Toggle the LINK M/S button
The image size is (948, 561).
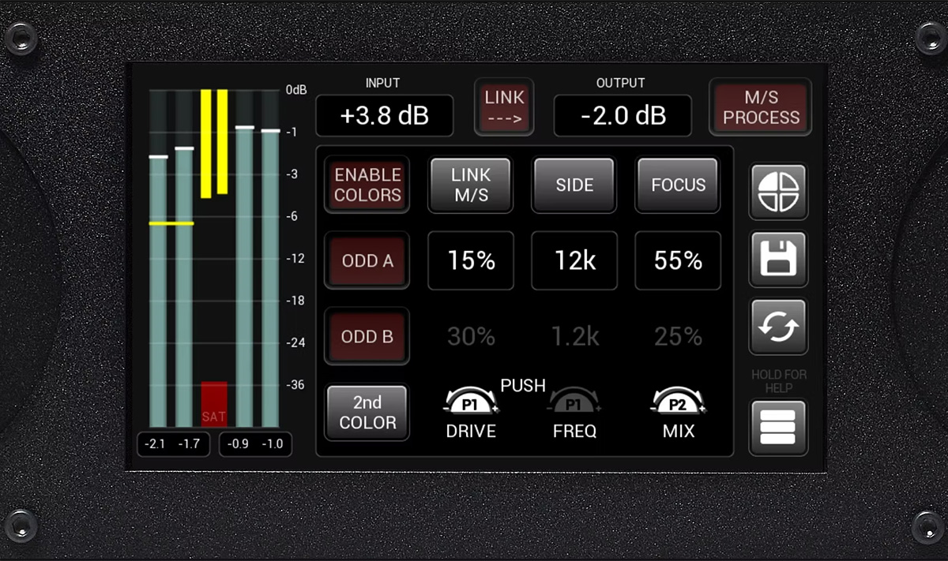tap(471, 185)
